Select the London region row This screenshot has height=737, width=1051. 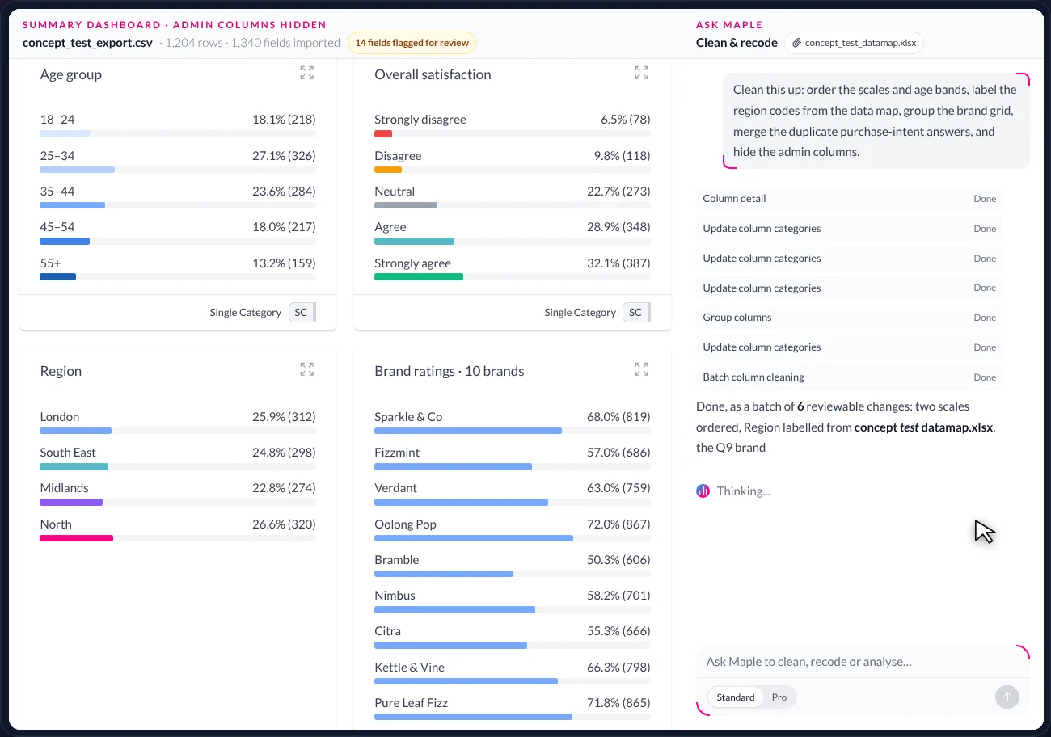click(178, 423)
